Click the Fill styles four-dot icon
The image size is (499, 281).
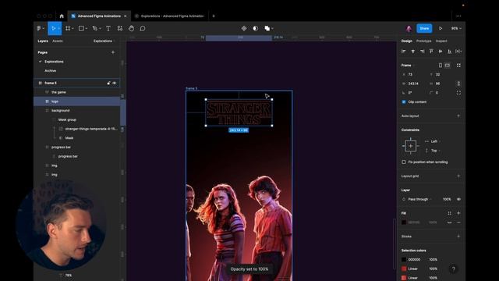449,213
